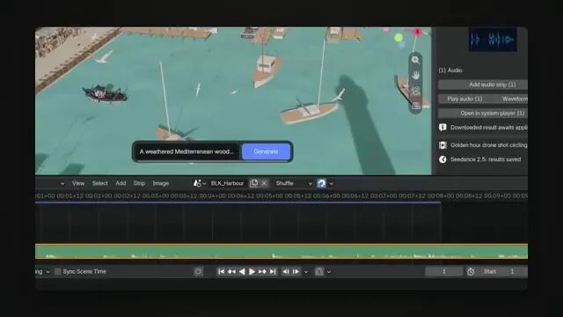Open the Image menu
Screen dimensions: 563x317
coord(160,183)
